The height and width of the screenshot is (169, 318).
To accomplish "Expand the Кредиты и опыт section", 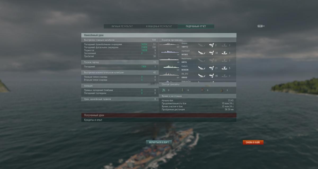I will click(x=159, y=120).
